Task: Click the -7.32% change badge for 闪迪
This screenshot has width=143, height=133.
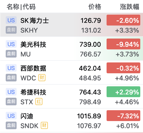Action: pos(123,116)
